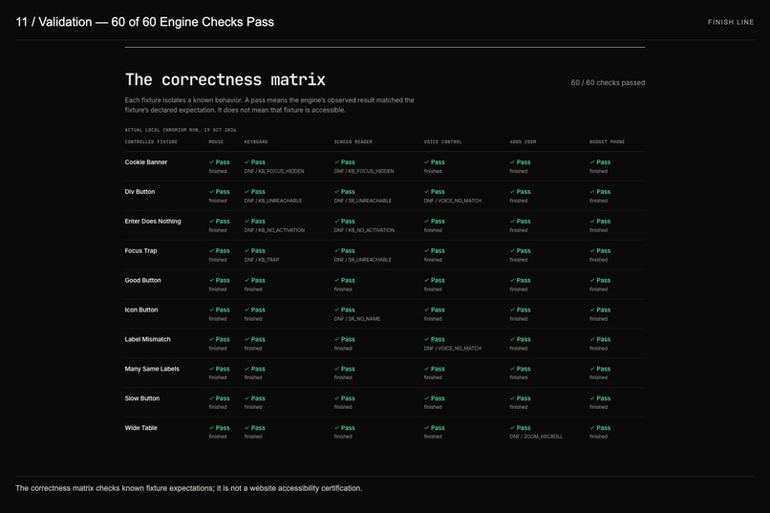Click the 60 / 60 checks passed summary
This screenshot has width=770, height=513.
coord(608,82)
